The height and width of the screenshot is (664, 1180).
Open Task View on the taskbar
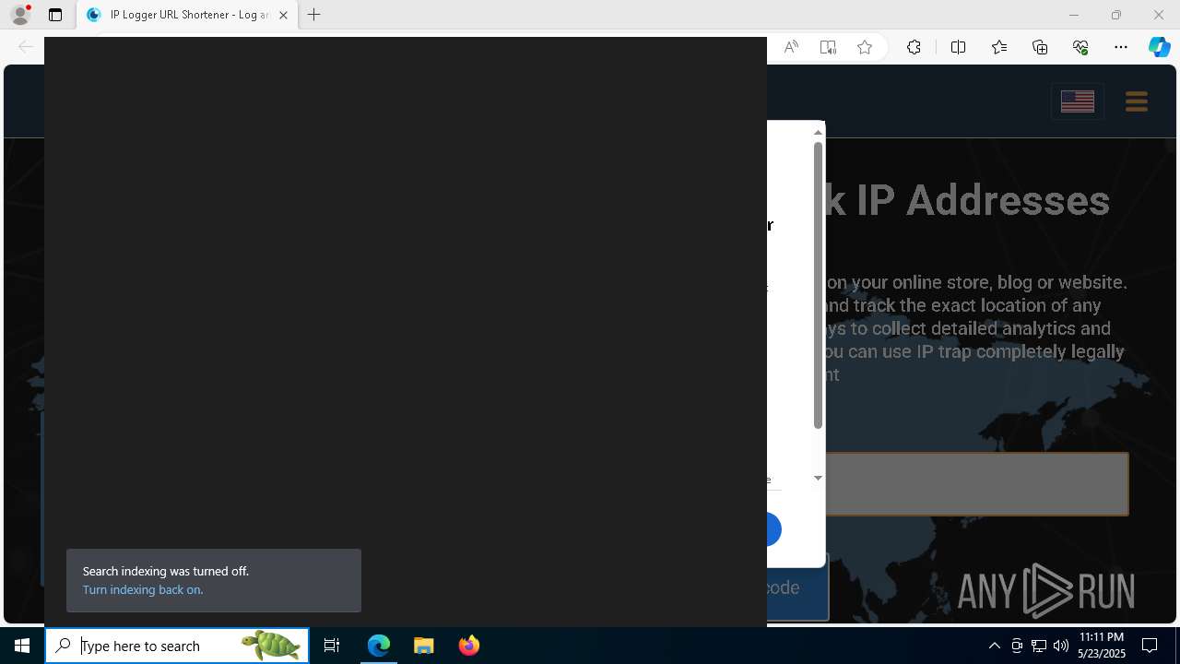point(332,646)
